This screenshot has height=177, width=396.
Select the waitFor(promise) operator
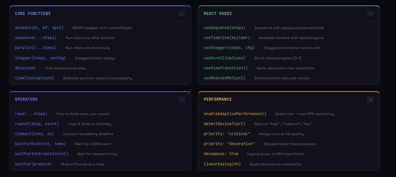[x=34, y=164]
